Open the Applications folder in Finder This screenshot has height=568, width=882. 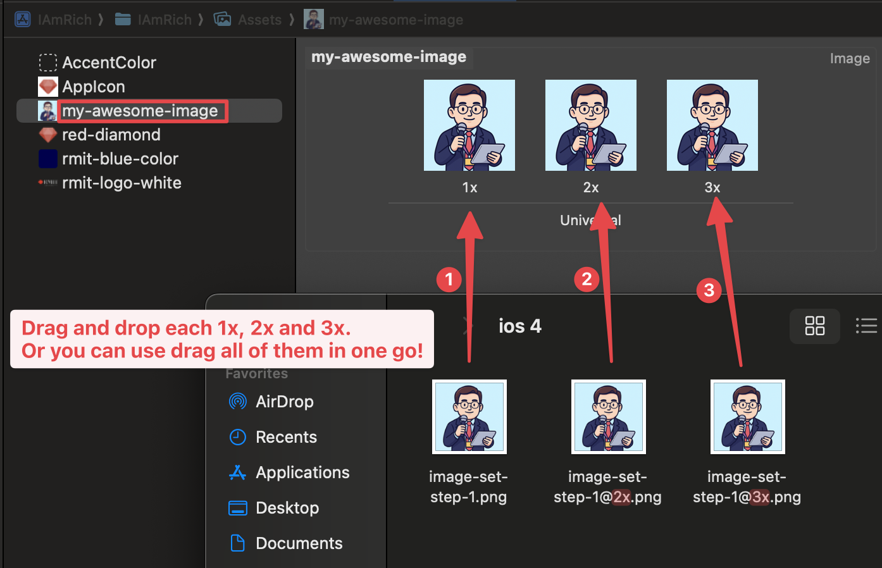coord(302,472)
